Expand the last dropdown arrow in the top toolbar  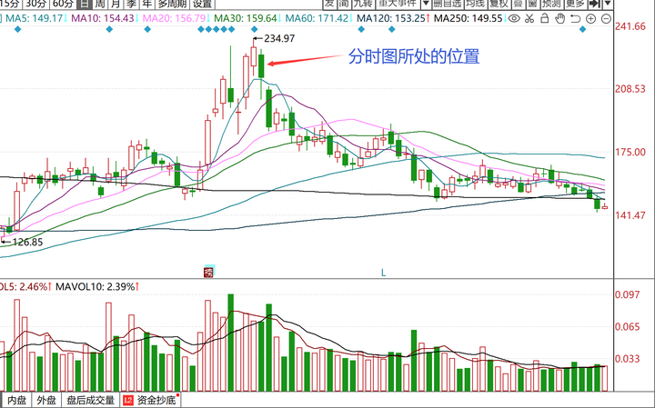pyautogui.click(x=608, y=4)
